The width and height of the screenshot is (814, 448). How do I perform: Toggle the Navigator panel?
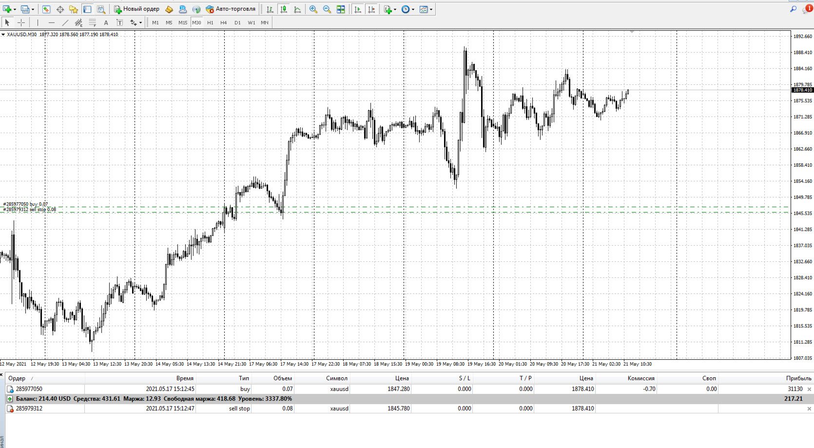pos(73,9)
